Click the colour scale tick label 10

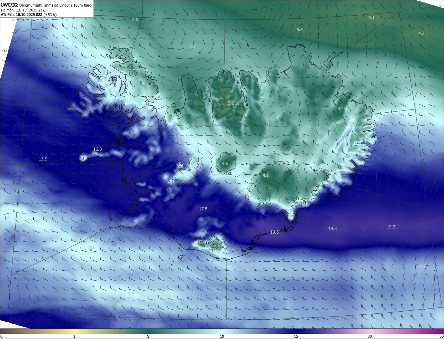pyautogui.click(x=222, y=336)
